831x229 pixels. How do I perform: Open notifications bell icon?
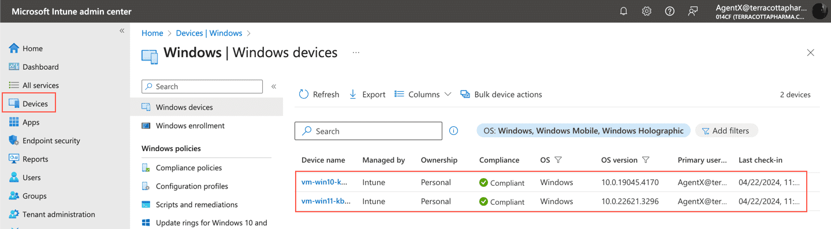coord(624,12)
